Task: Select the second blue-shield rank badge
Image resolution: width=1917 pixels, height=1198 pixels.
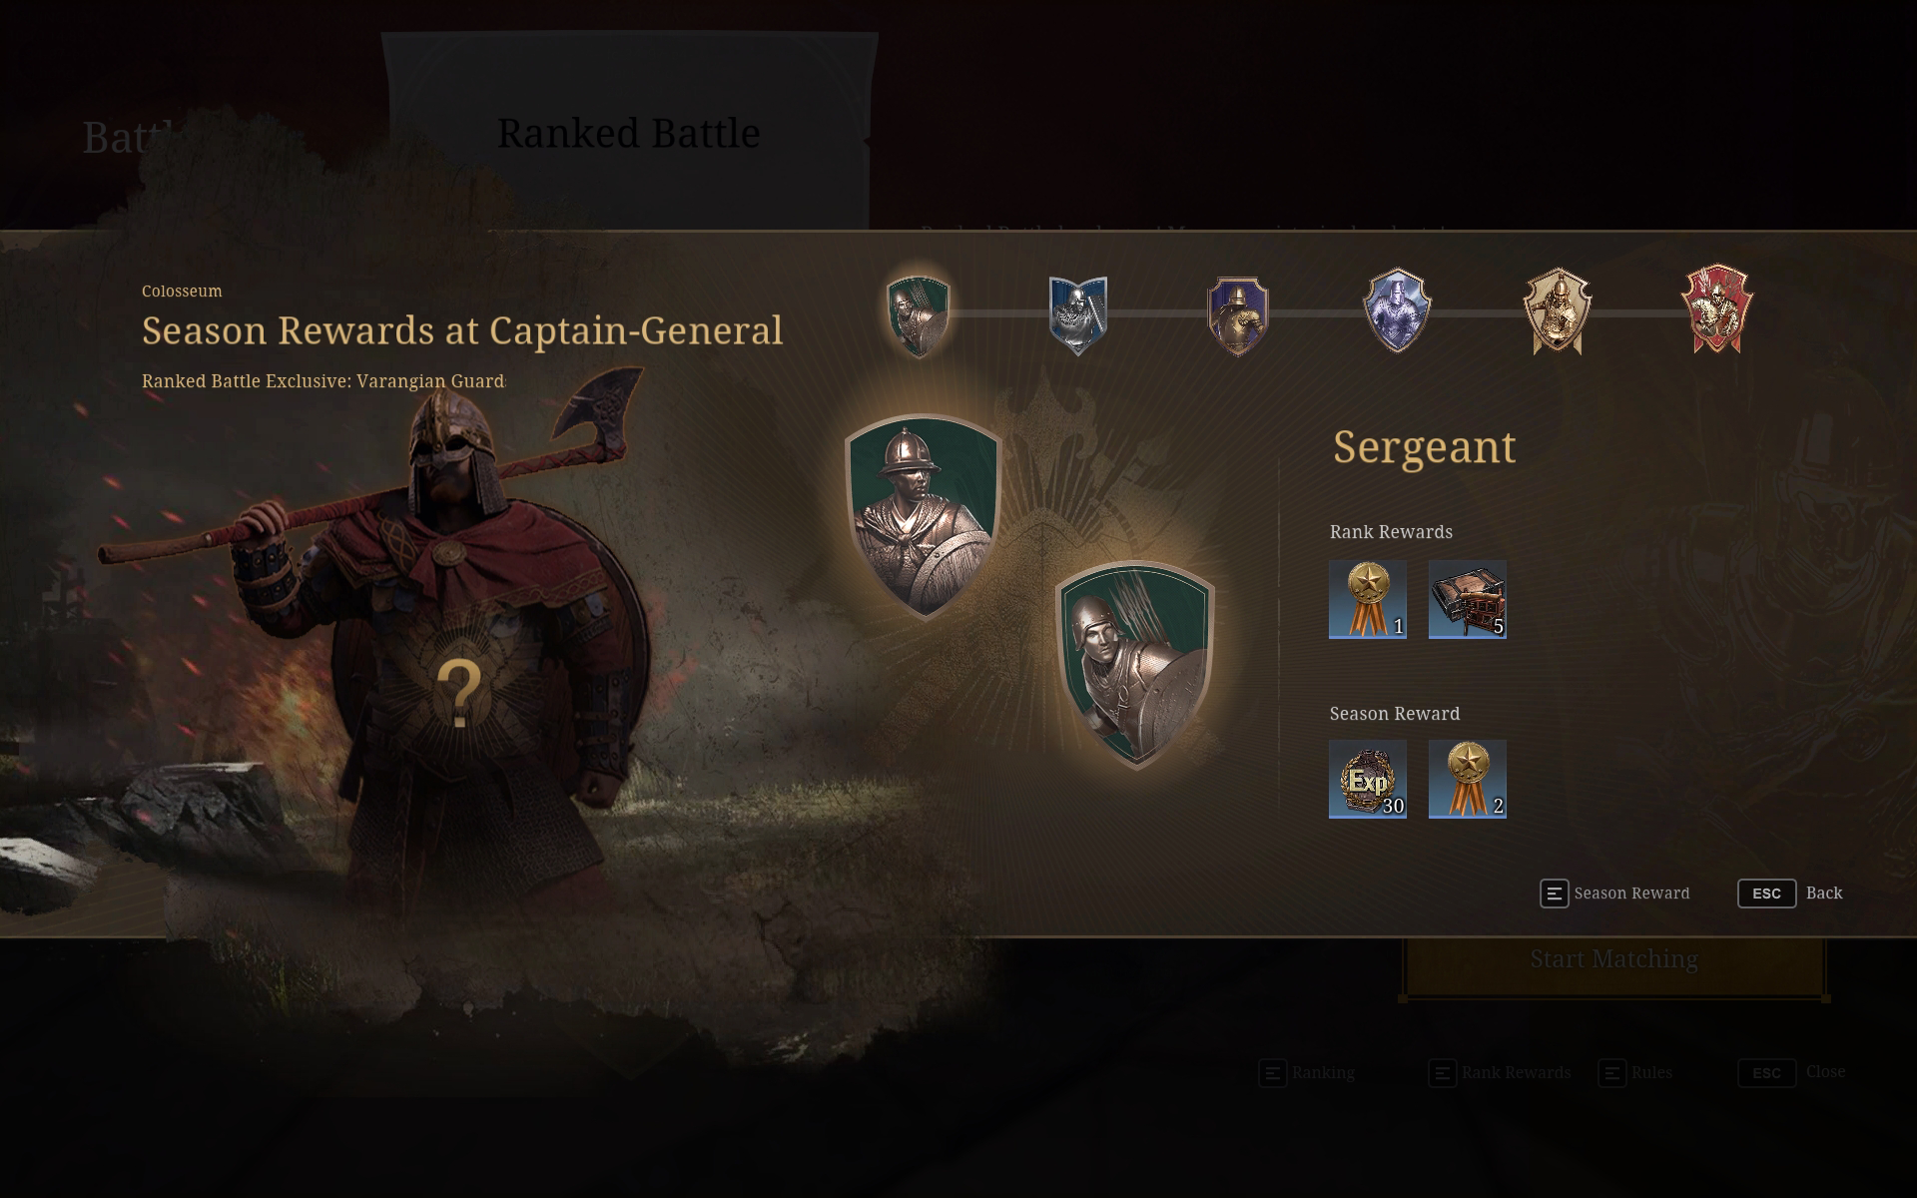Action: (1078, 315)
